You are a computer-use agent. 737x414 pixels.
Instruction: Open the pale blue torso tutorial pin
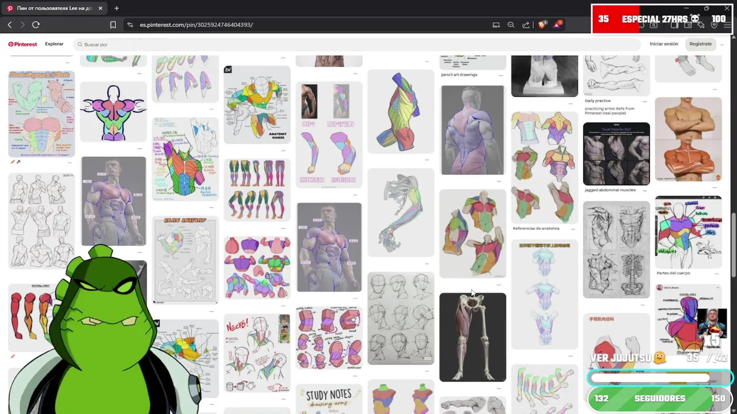[545, 295]
